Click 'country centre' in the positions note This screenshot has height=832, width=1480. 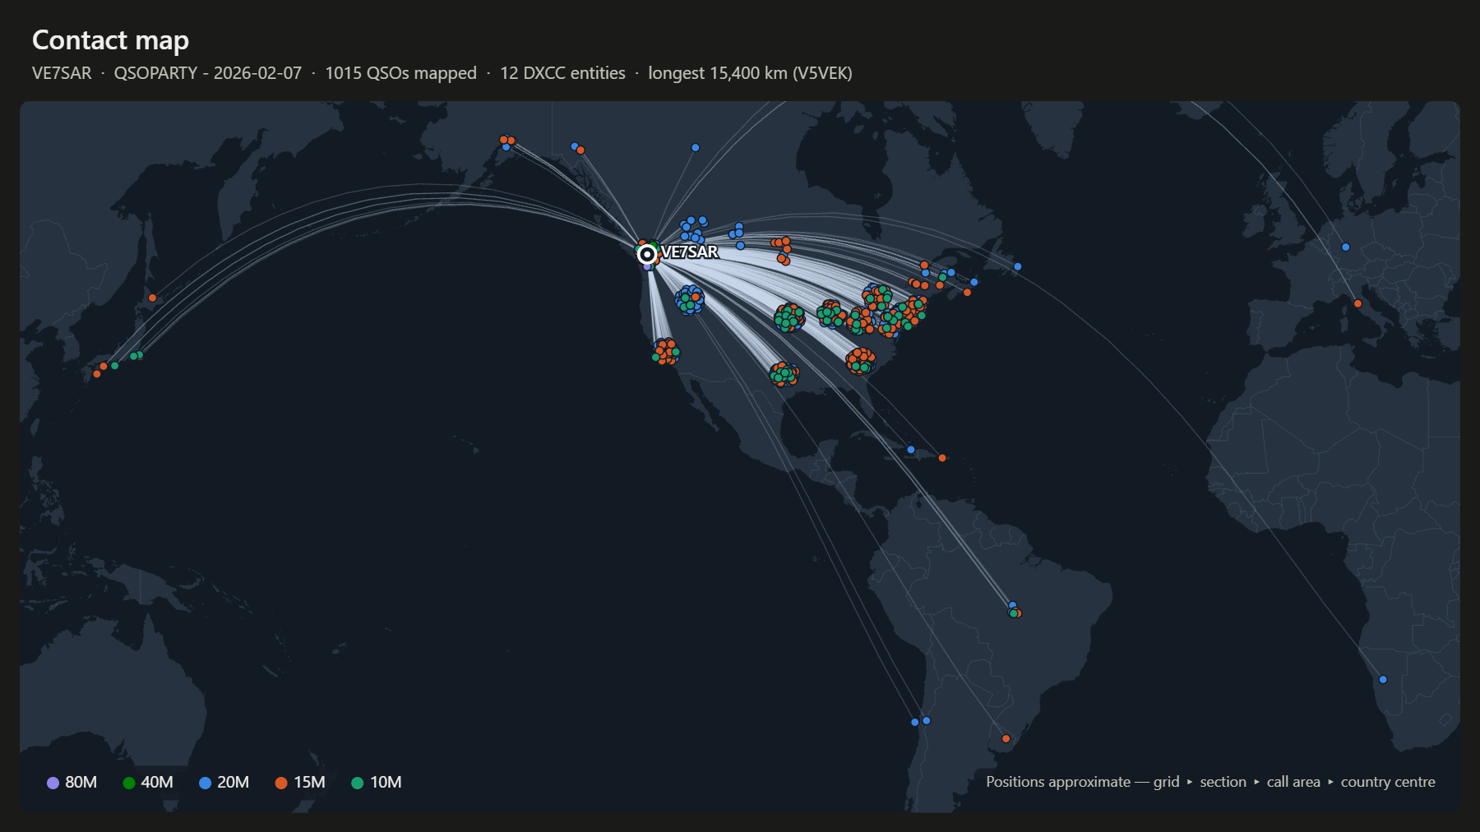pyautogui.click(x=1388, y=782)
